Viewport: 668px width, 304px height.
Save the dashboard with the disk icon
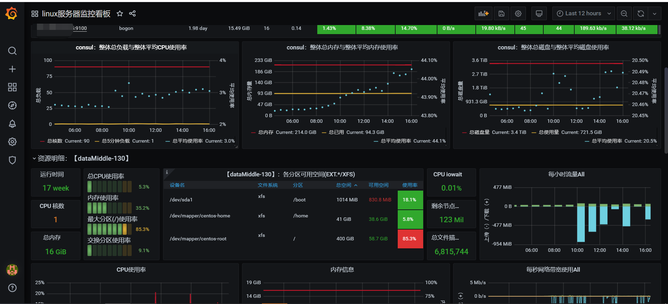[502, 14]
